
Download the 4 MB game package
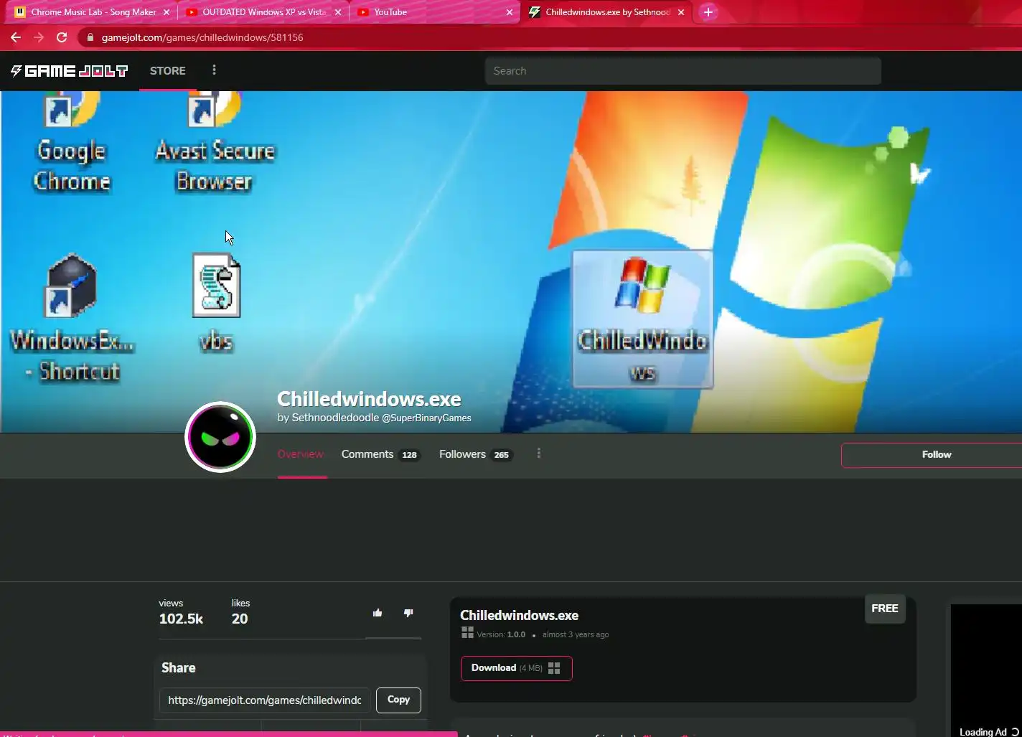point(516,668)
